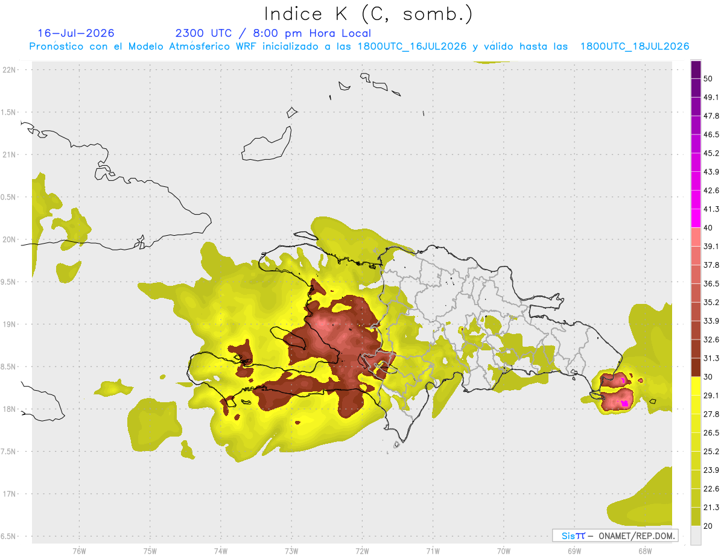724x559 pixels.
Task: Click the 'ONAMET/REP.DOM.' credit label
Action: tap(637, 535)
